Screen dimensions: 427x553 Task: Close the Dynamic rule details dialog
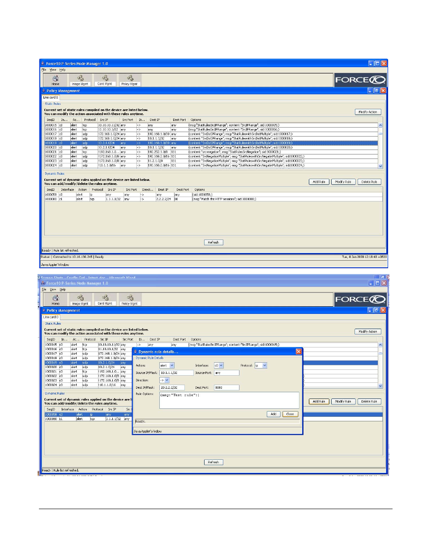pos(299,352)
